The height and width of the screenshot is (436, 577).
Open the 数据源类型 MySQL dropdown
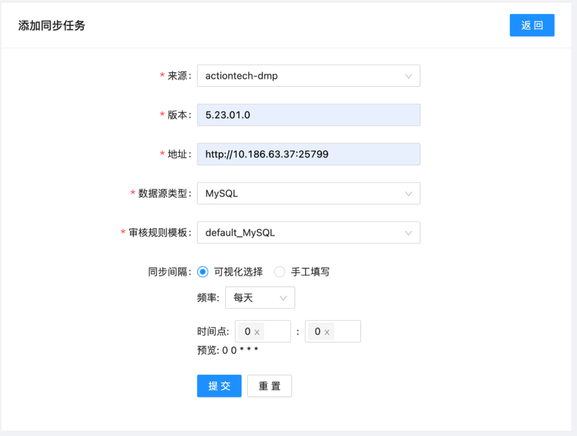coord(299,193)
